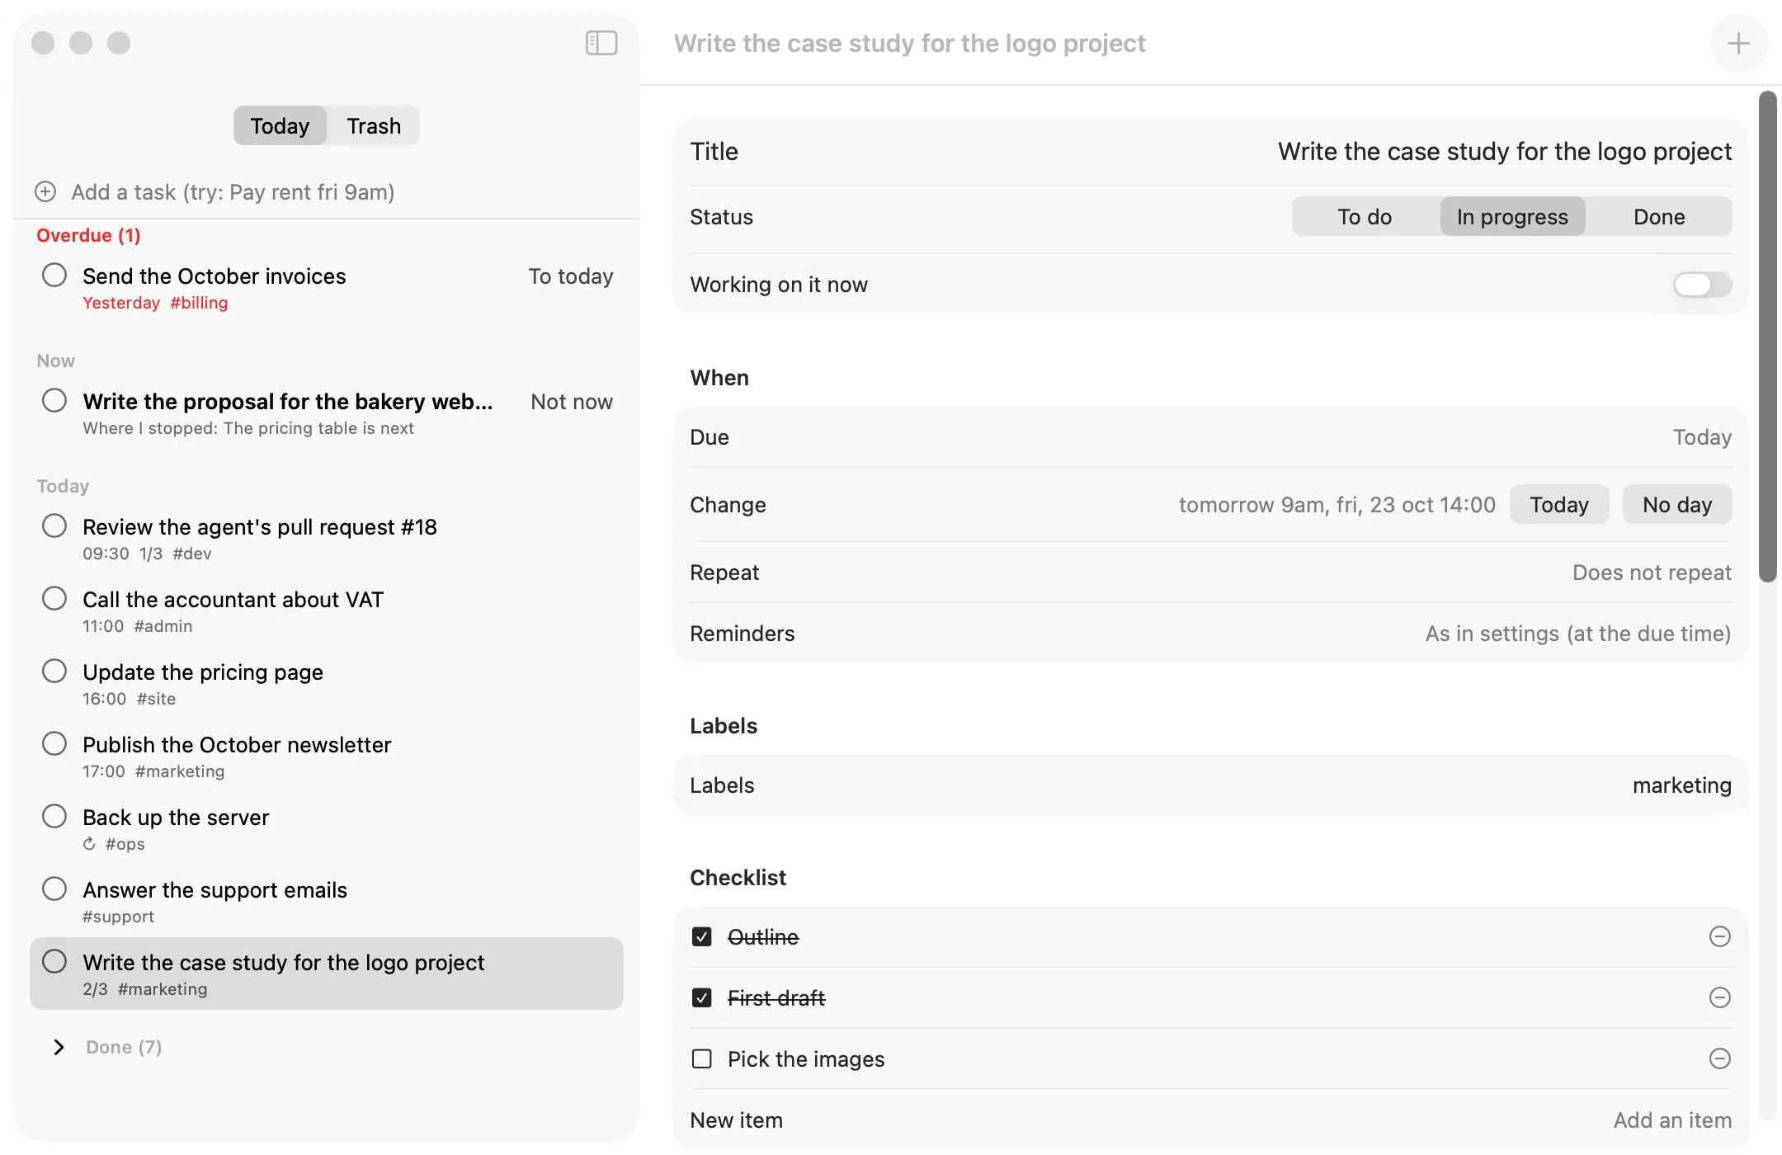
Task: Click the Today button in Change row
Action: [1559, 504]
